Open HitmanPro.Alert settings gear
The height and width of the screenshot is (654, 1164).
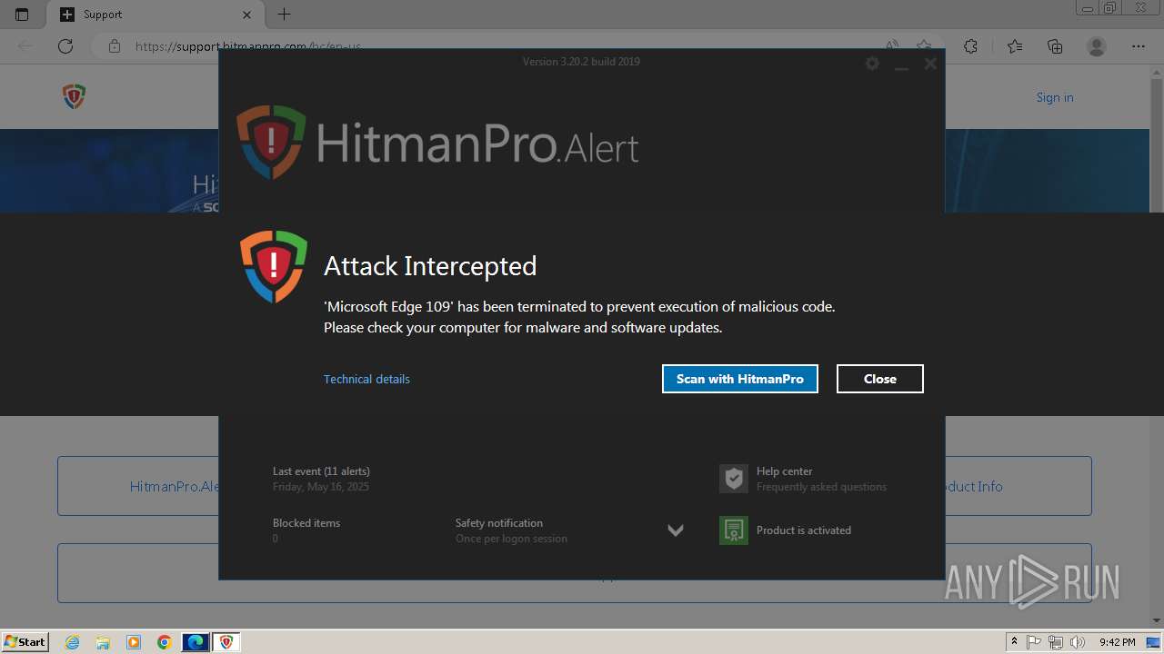tap(872, 64)
